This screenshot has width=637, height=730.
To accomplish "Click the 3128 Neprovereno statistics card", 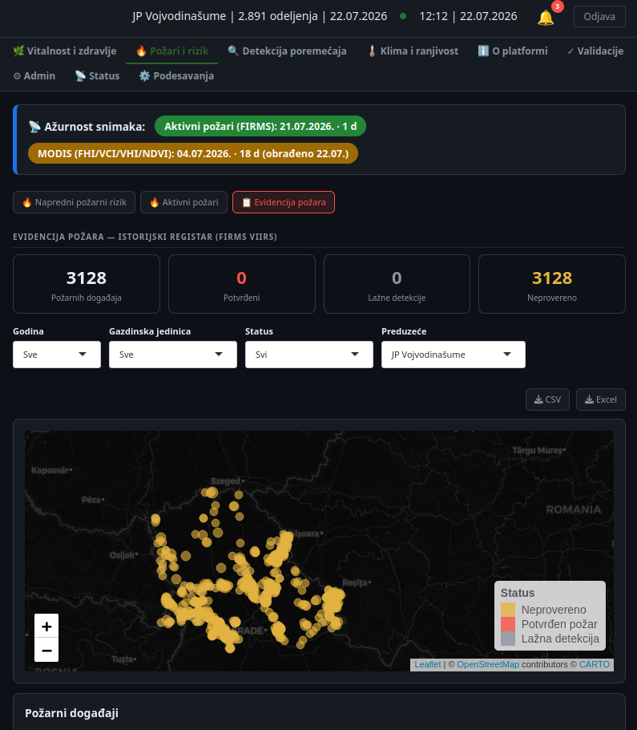I will (552, 284).
